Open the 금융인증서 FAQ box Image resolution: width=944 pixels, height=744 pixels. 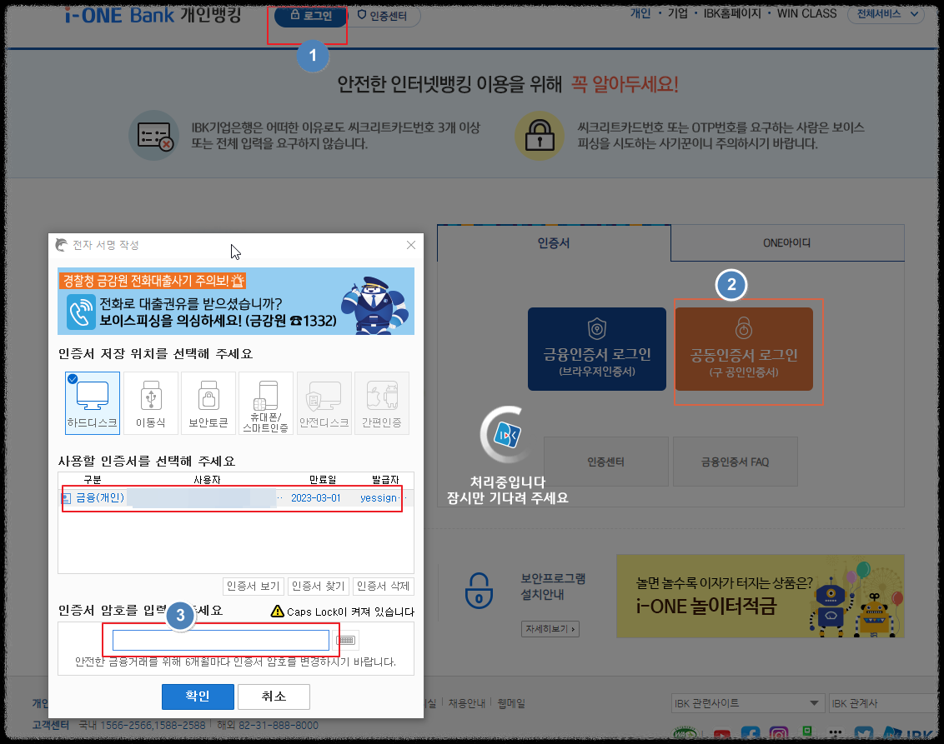point(735,462)
